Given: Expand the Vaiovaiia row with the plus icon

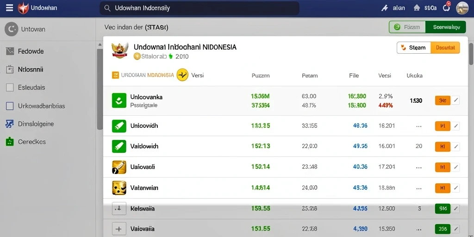Looking at the screenshot, I should pos(119,229).
